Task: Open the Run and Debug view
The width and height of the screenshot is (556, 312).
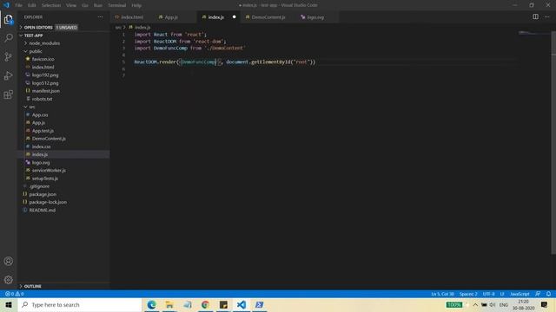Action: pos(9,75)
